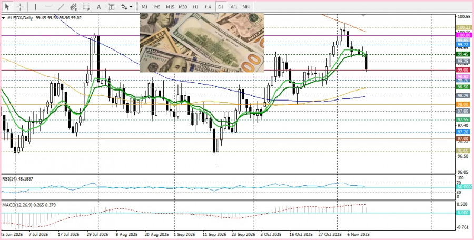The height and width of the screenshot is (240, 474).
Task: Switch to the M1 timeframe
Action: point(145,7)
